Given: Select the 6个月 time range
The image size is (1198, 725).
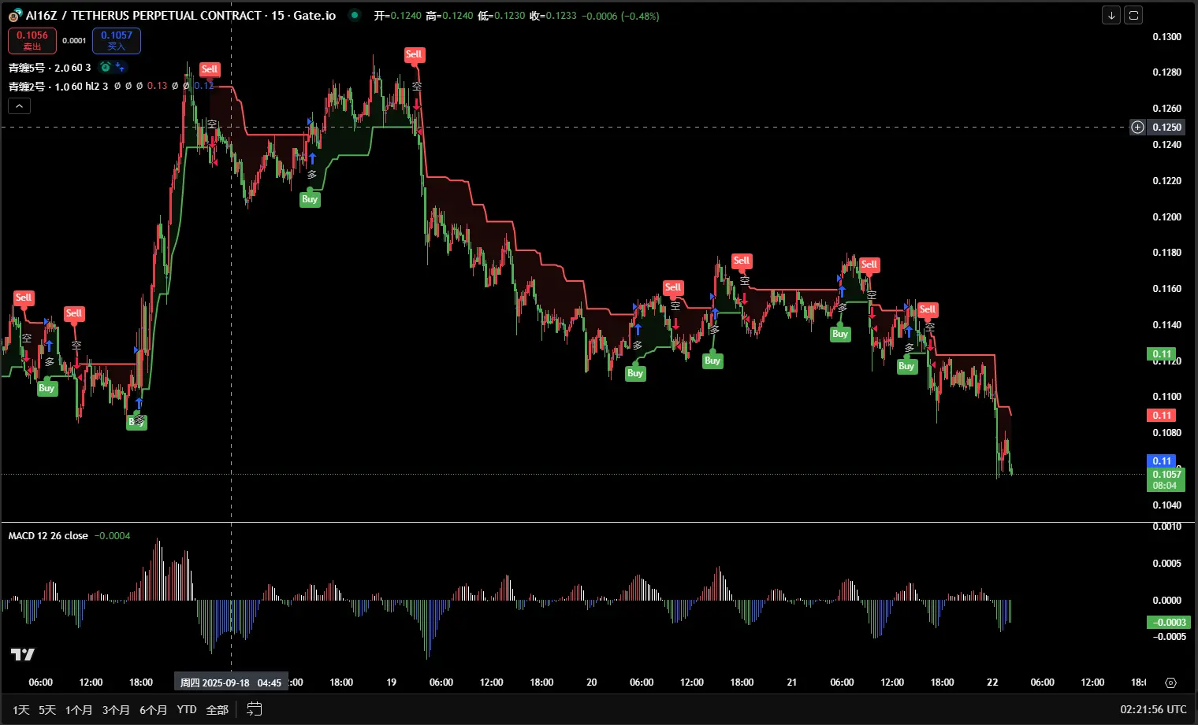Looking at the screenshot, I should pos(153,709).
